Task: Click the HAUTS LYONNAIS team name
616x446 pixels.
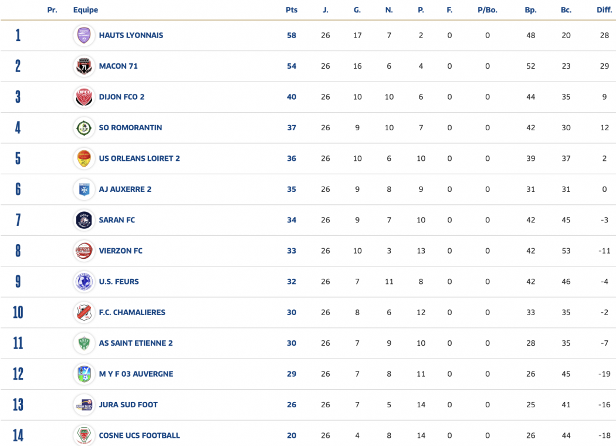Action: (x=131, y=35)
